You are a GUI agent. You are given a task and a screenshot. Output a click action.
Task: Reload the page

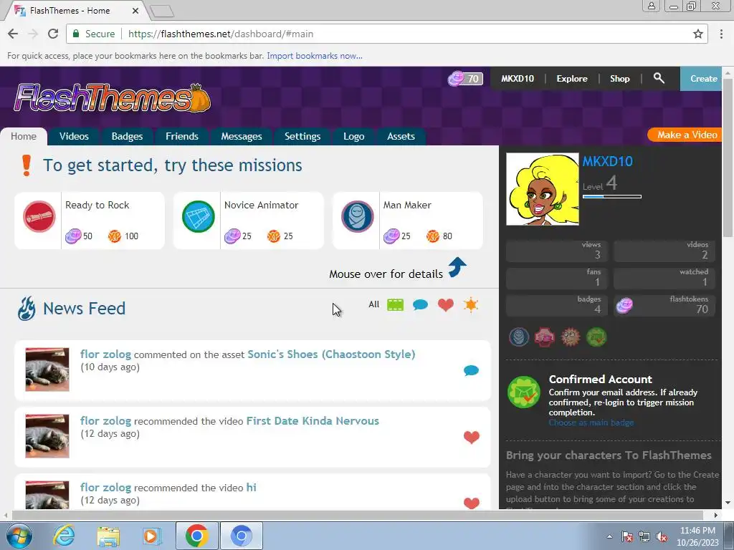(53, 34)
